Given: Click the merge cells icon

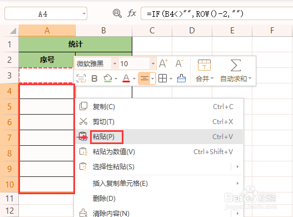Looking at the screenshot, I should point(204,65).
